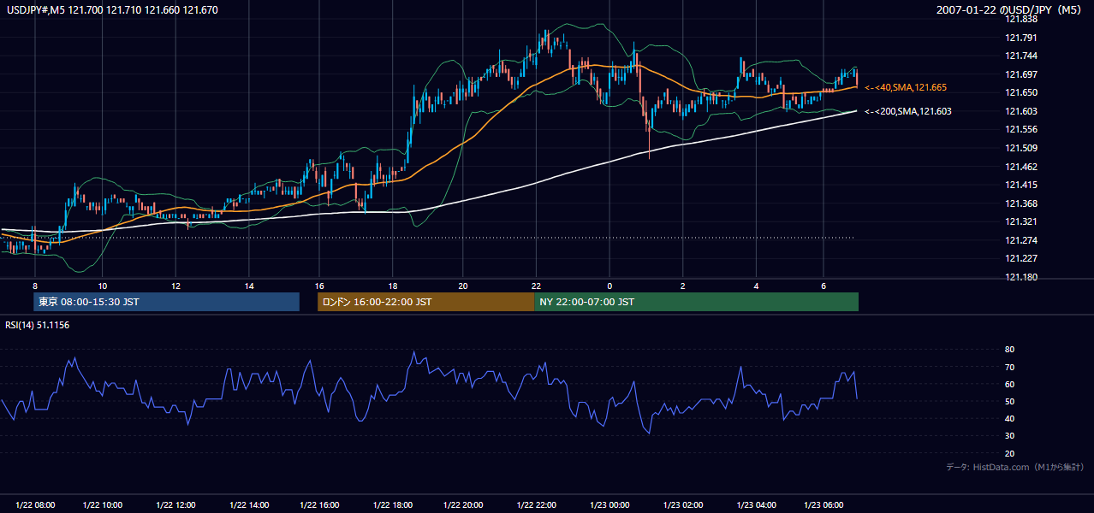
Task: Click the 1/23 02:00 date label
Action: point(683,504)
